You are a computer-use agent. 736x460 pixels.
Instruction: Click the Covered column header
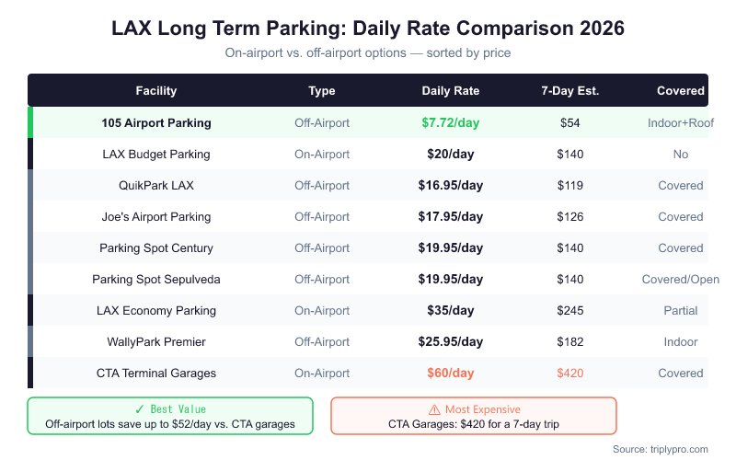[681, 91]
